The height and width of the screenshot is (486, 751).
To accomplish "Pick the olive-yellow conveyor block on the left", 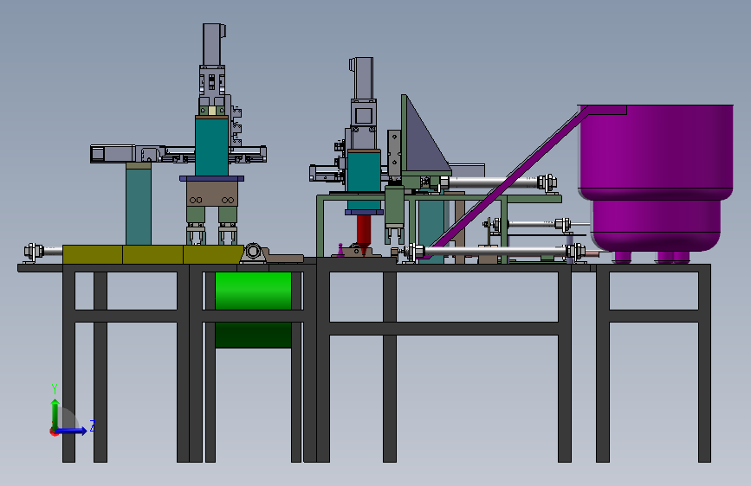I will [152, 254].
